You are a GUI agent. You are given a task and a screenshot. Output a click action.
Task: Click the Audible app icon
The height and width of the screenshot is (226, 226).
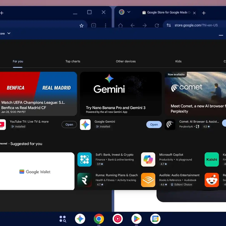(x=148, y=180)
